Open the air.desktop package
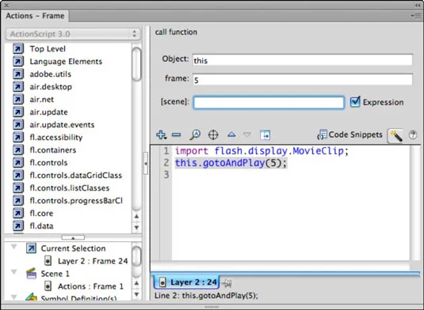The width and height of the screenshot is (424, 310). click(x=51, y=87)
